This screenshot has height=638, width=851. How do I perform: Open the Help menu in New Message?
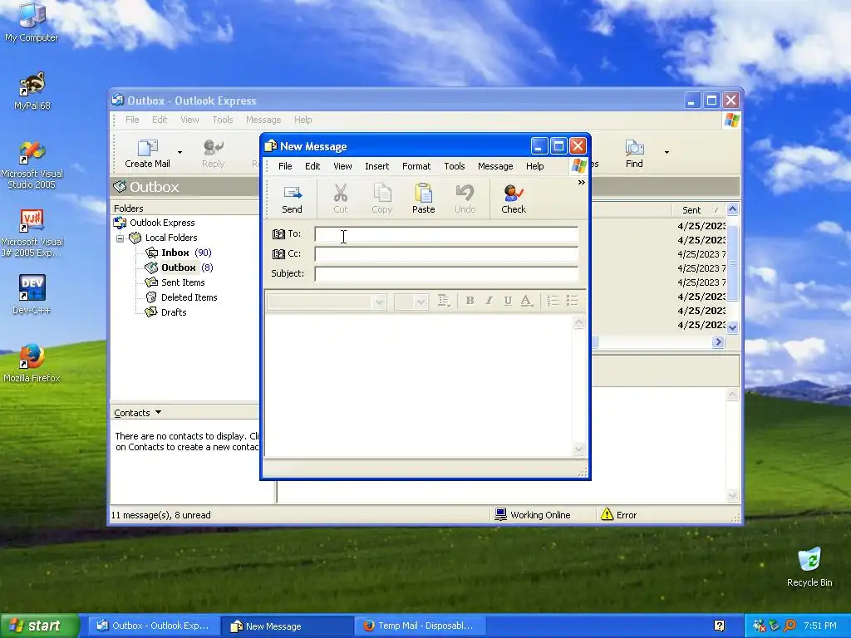pos(534,166)
